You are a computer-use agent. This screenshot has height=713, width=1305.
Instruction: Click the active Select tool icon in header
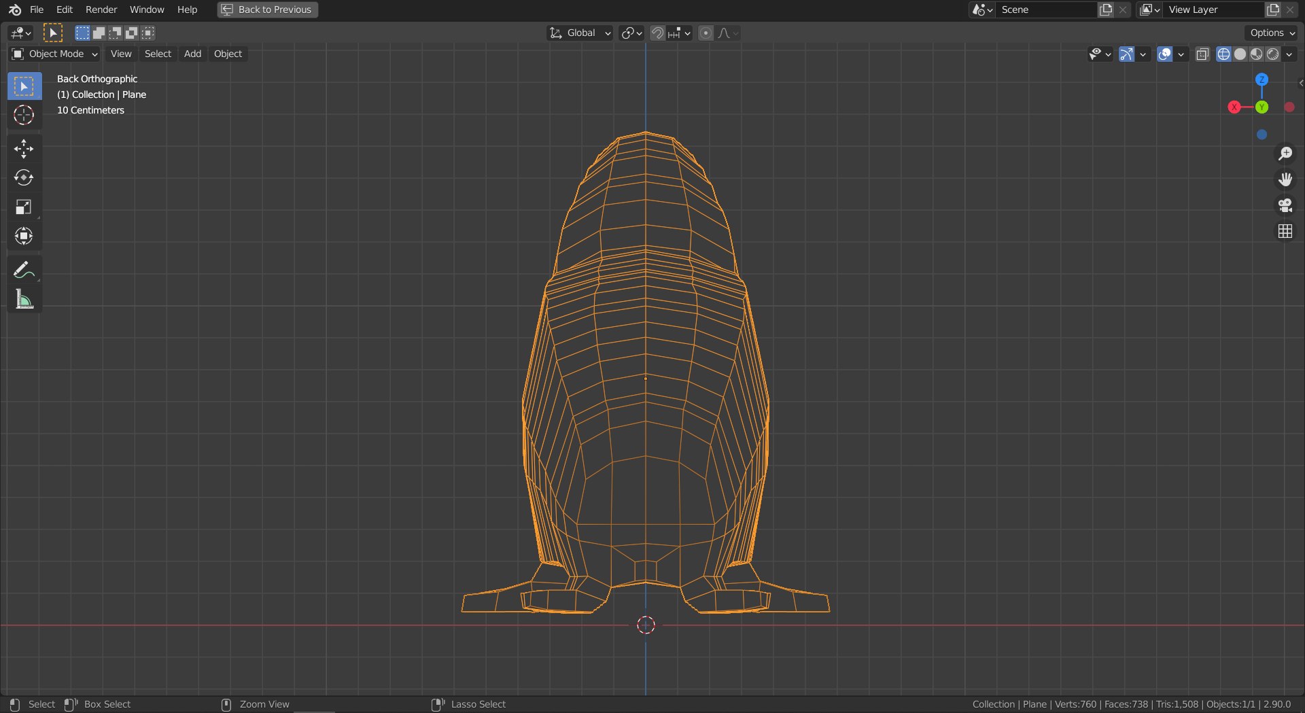52,33
